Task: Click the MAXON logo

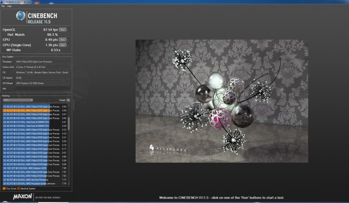Action: click(22, 197)
